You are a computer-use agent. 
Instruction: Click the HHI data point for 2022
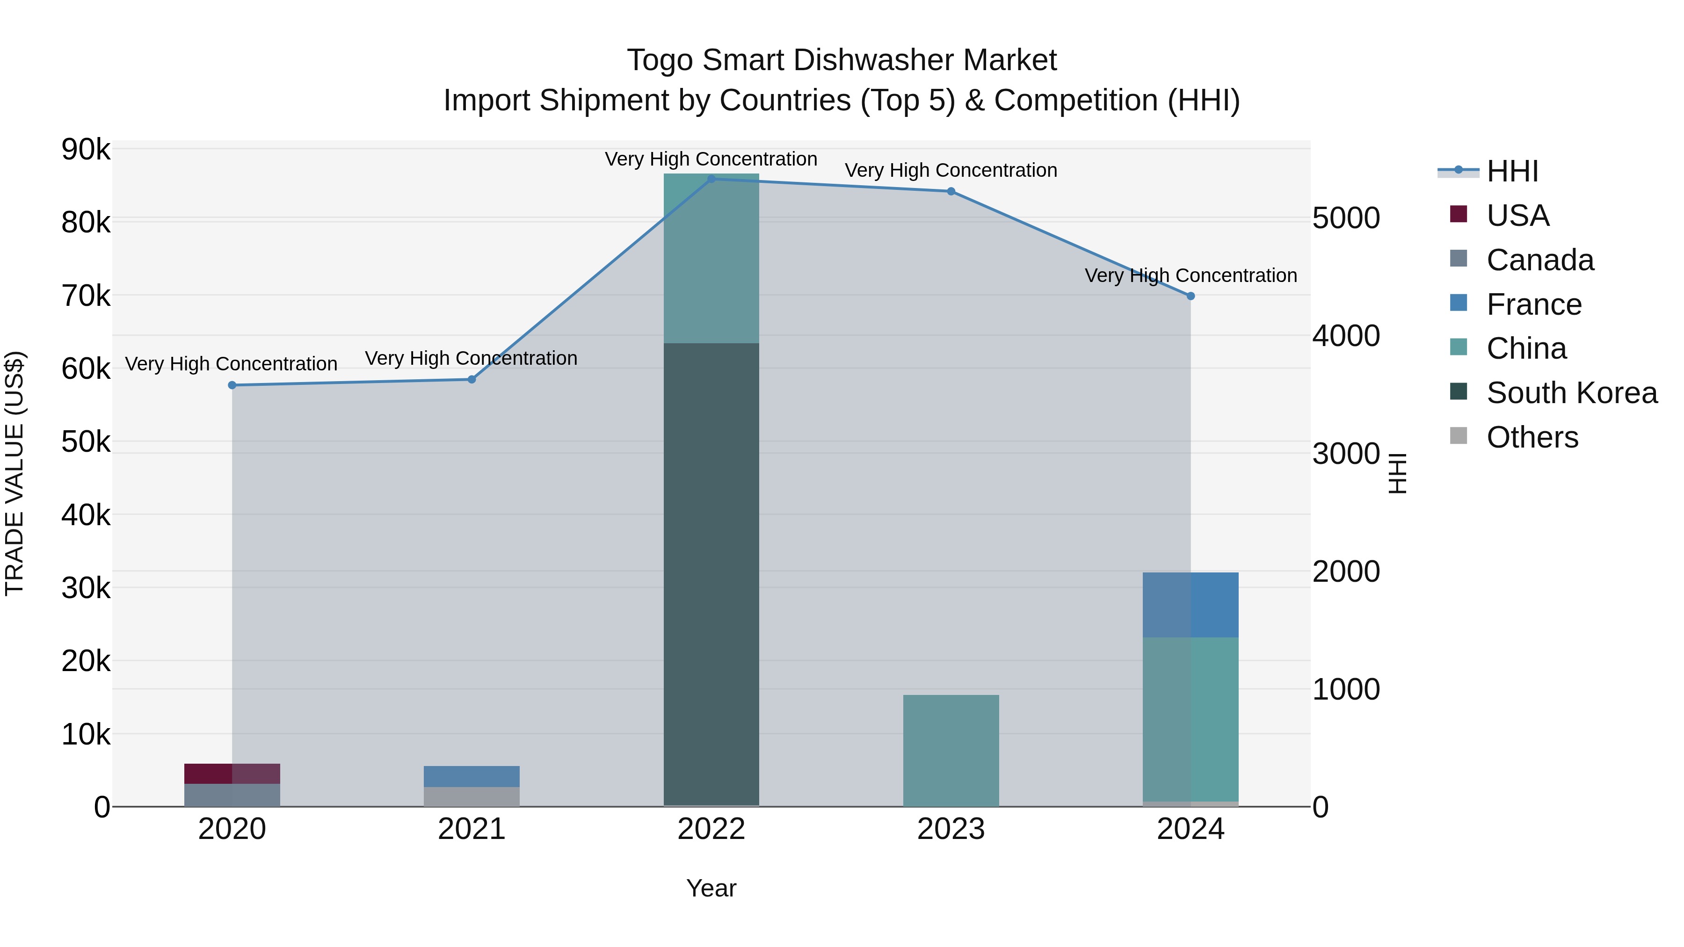[711, 179]
